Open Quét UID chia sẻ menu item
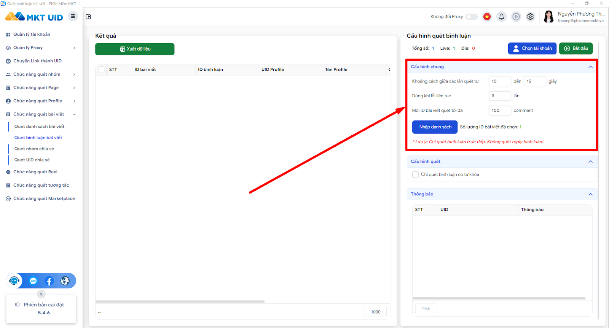 point(32,160)
